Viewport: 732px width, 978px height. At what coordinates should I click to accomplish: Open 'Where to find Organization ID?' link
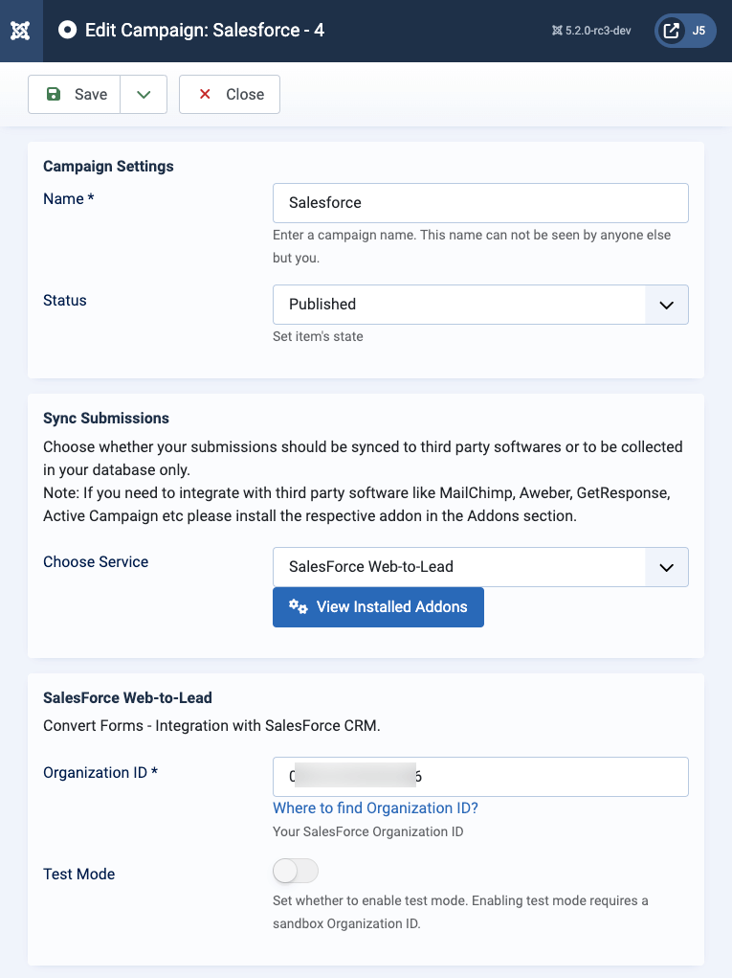(375, 807)
